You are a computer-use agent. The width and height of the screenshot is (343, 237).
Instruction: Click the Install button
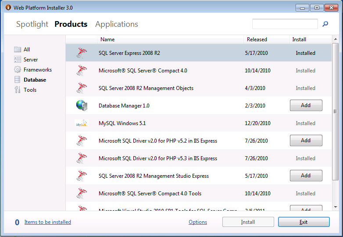pos(248,222)
